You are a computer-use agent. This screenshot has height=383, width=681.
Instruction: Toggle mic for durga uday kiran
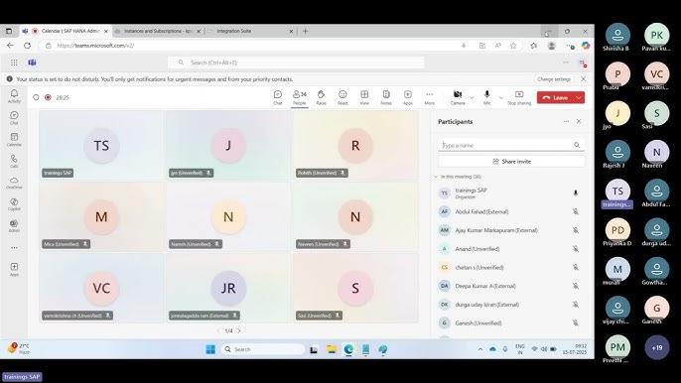(x=576, y=305)
